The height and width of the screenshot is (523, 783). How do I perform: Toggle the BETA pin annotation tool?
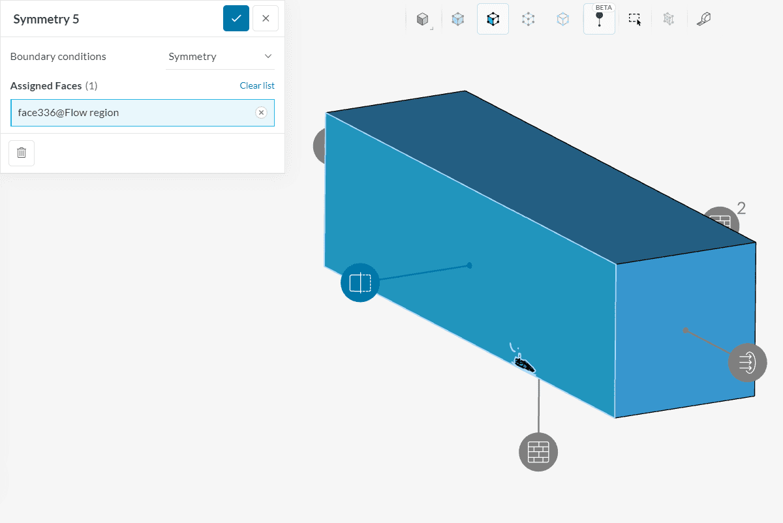point(599,20)
